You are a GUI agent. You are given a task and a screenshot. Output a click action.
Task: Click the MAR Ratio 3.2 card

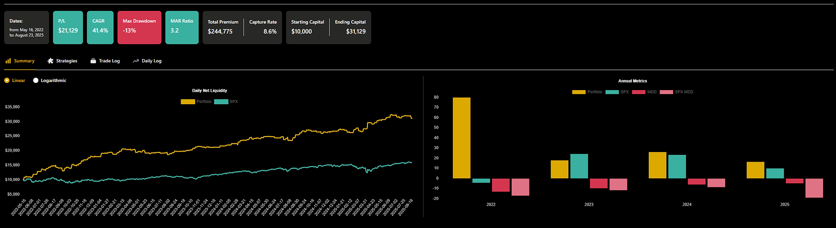182,27
